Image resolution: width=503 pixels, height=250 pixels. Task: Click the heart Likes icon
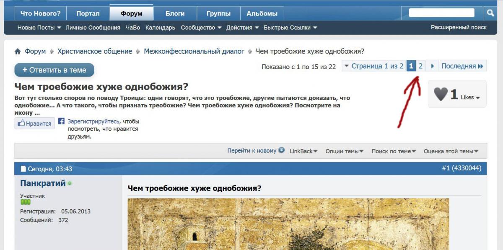point(441,95)
